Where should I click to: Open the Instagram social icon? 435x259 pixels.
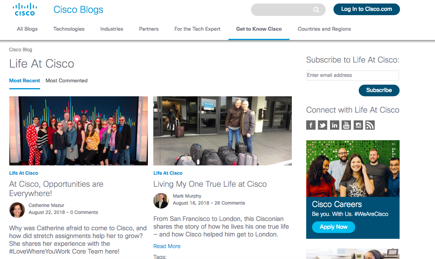pyautogui.click(x=358, y=125)
